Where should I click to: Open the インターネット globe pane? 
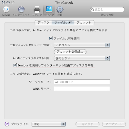tap(21, 11)
